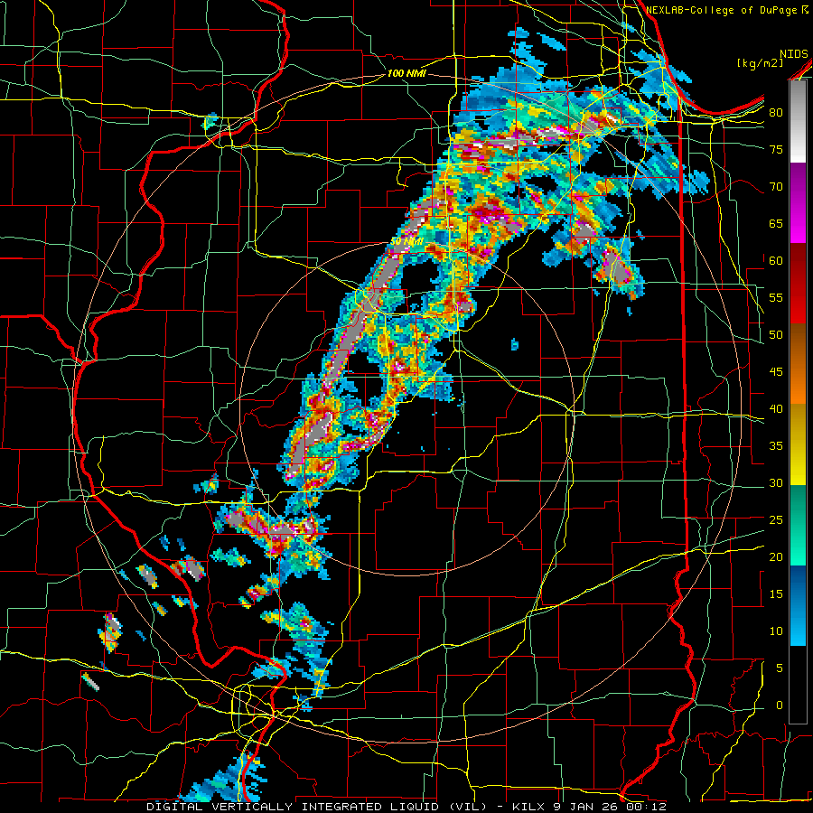Screen dimensions: 813x813
Task: Click the blue segment of the color bar
Action: click(x=798, y=605)
